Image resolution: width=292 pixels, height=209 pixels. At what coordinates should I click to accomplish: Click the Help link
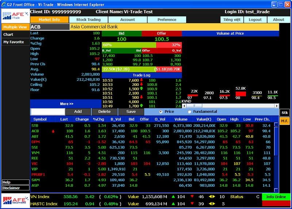15,182
